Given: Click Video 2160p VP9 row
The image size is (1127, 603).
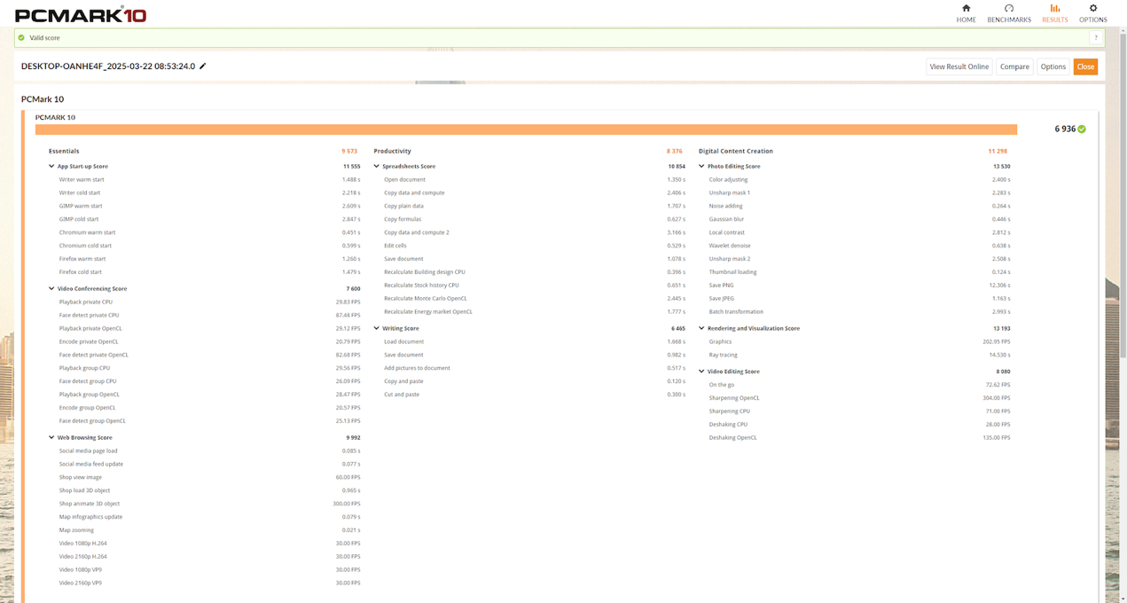Looking at the screenshot, I should pos(209,583).
